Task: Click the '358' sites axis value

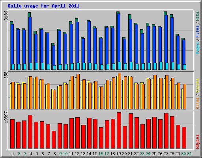Action: [x=6, y=75]
